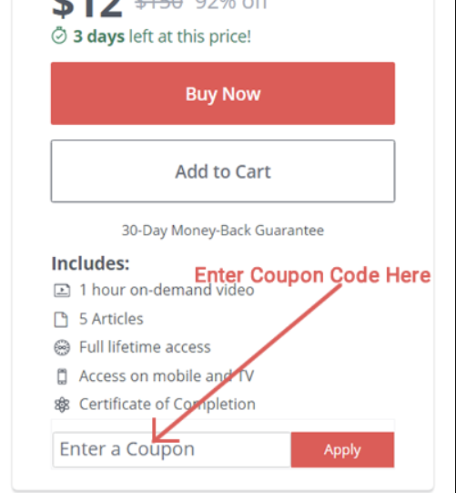
Task: Click the red Enter Coupon Code Here annotation
Action: coord(312,275)
